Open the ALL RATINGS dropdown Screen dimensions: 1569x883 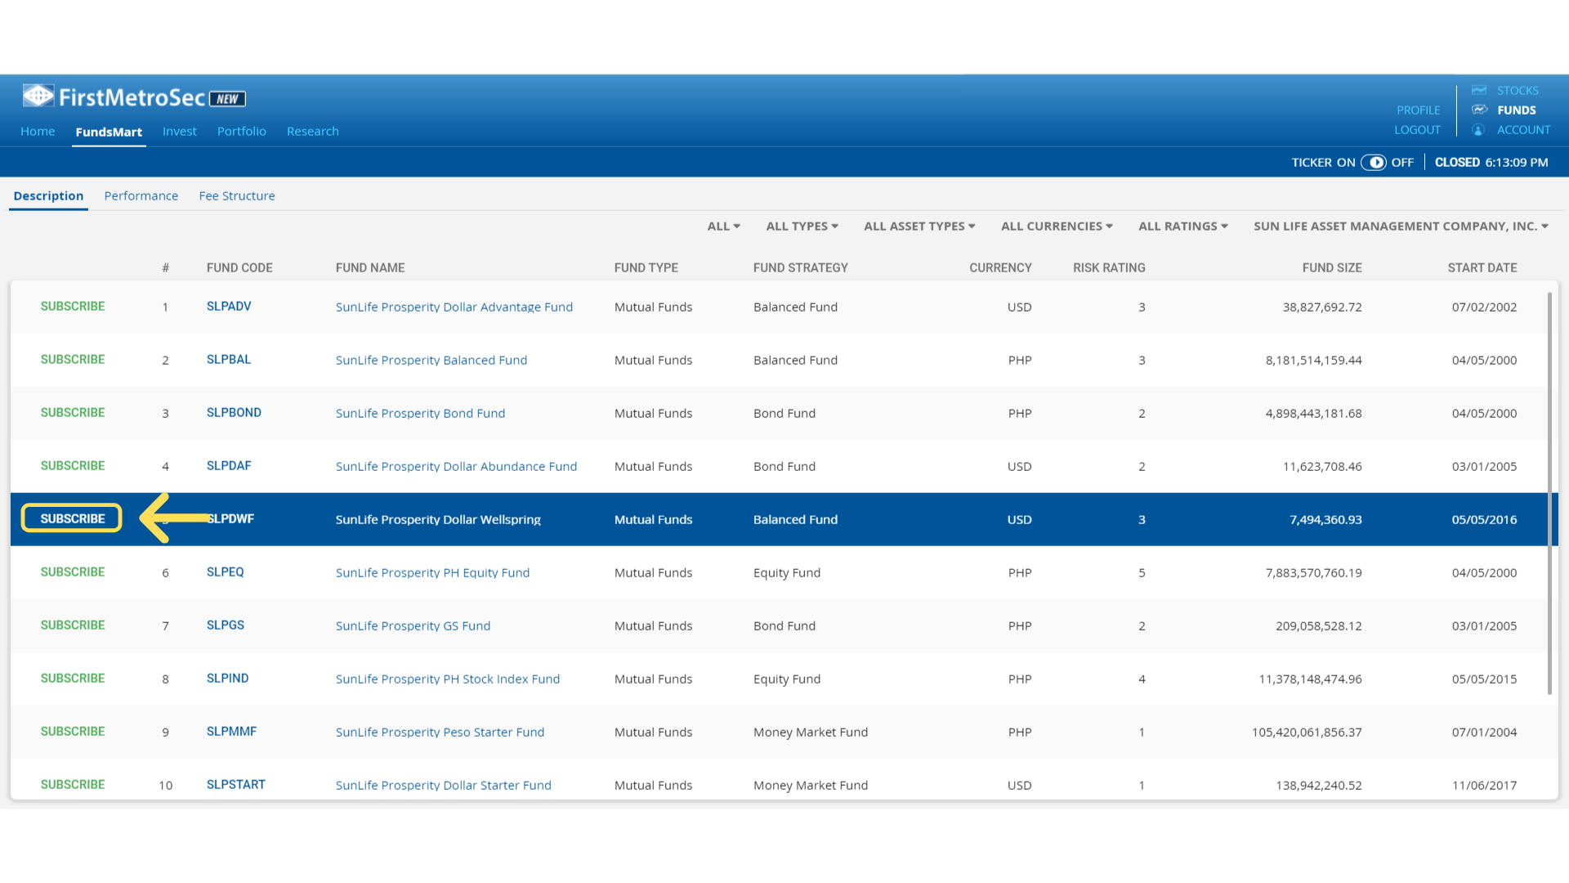[1182, 226]
